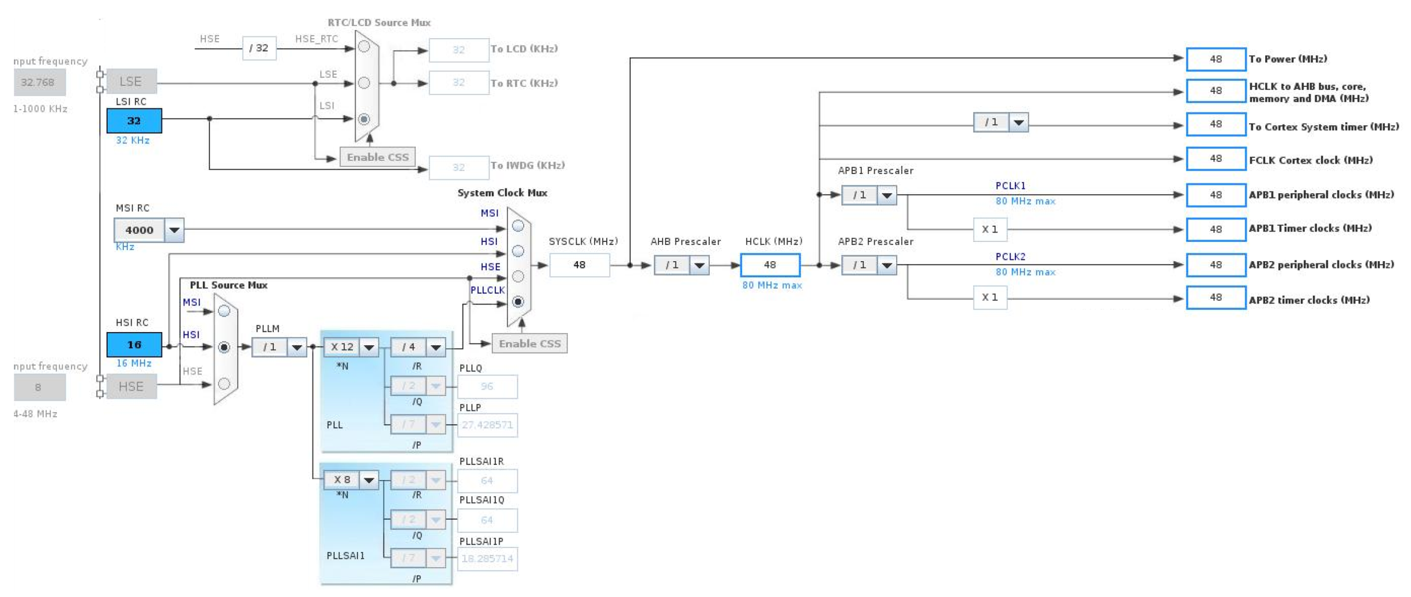Open the PLL /4 /R divider dropdown

click(435, 347)
